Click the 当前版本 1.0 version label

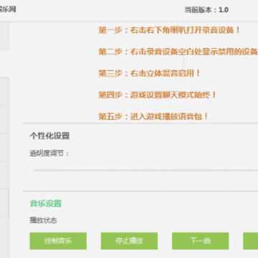pos(206,10)
